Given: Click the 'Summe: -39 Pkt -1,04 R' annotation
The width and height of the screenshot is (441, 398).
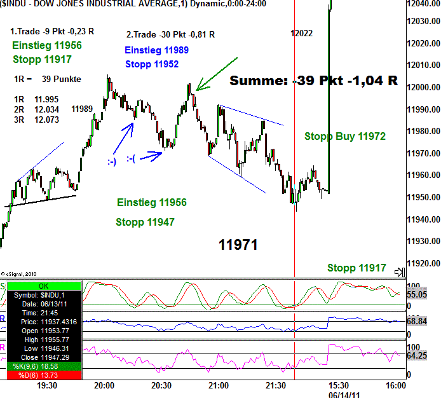Looking at the screenshot, I should click(x=313, y=81).
